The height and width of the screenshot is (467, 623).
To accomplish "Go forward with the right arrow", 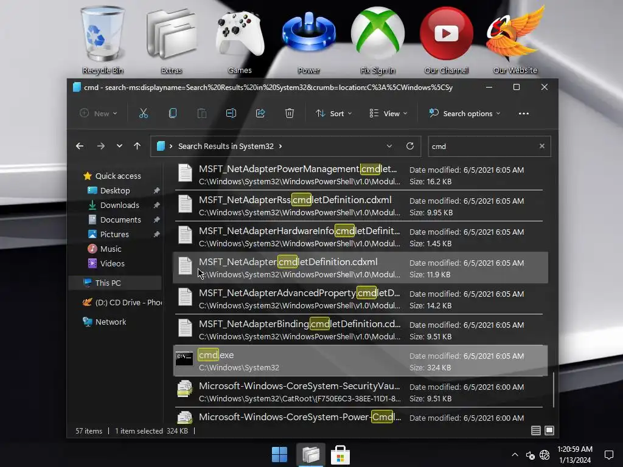I will coord(101,146).
